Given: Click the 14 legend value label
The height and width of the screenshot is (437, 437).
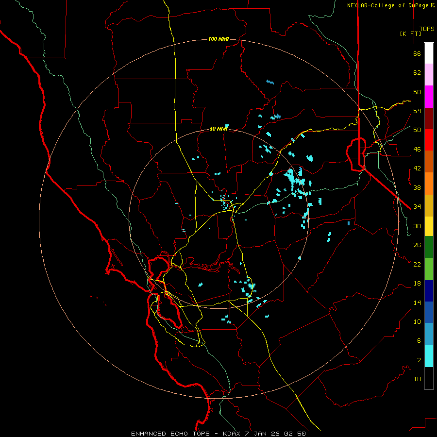Looking at the screenshot, I should tap(417, 303).
